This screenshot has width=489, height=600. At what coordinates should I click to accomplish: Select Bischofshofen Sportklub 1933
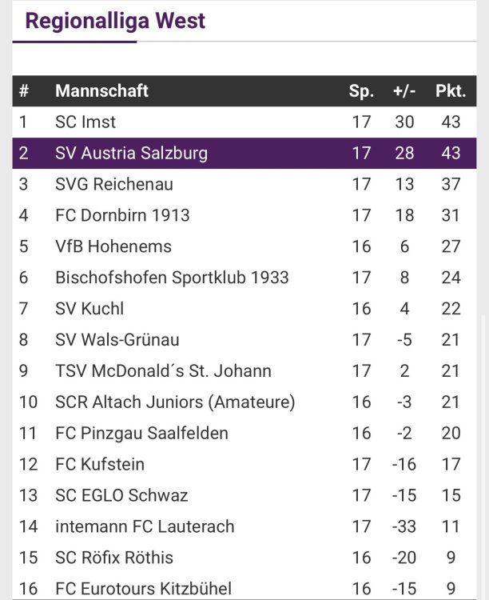tap(172, 278)
